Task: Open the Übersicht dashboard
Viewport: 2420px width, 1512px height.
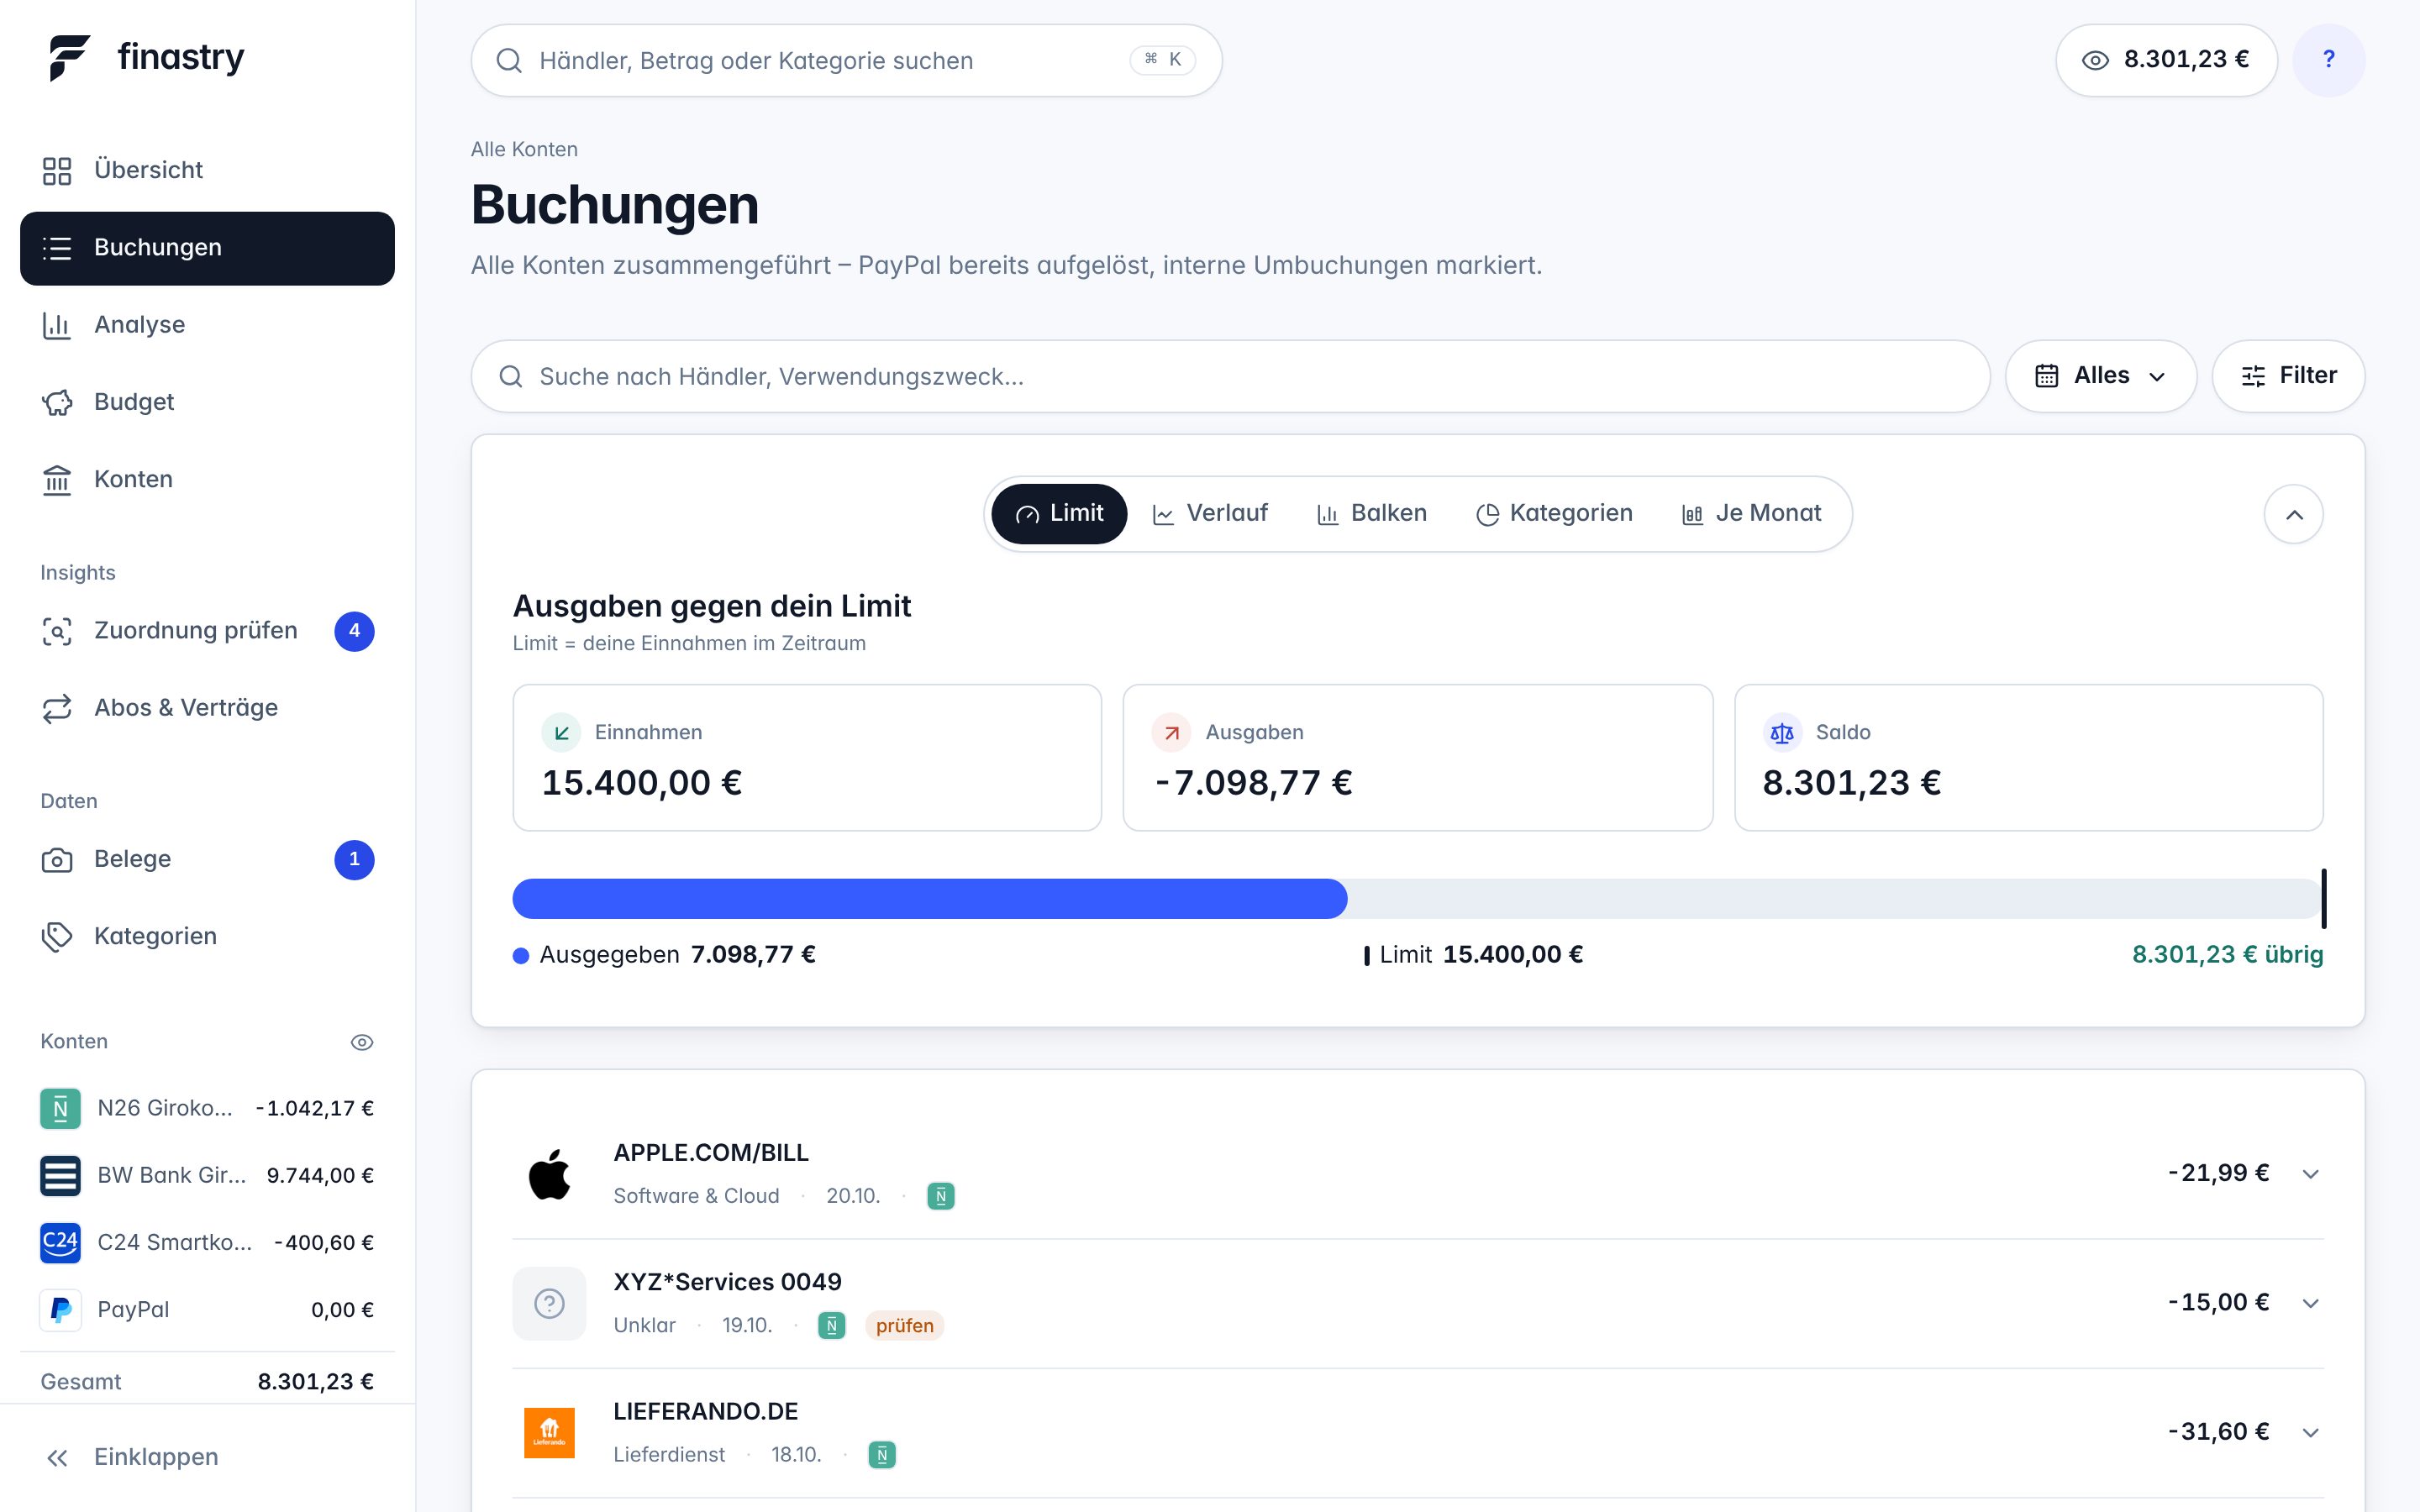Action: 207,170
